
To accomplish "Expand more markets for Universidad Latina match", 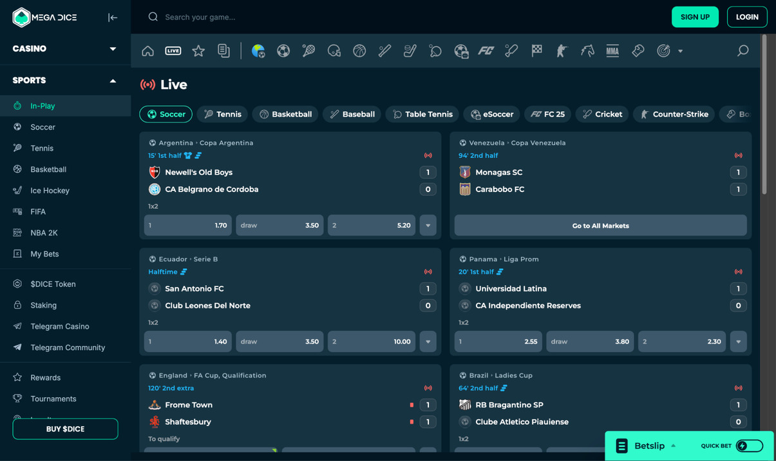I will (738, 342).
